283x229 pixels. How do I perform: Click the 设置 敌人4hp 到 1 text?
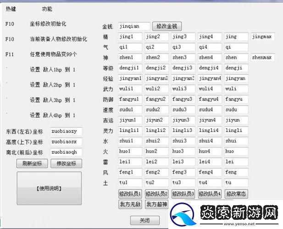(53, 115)
